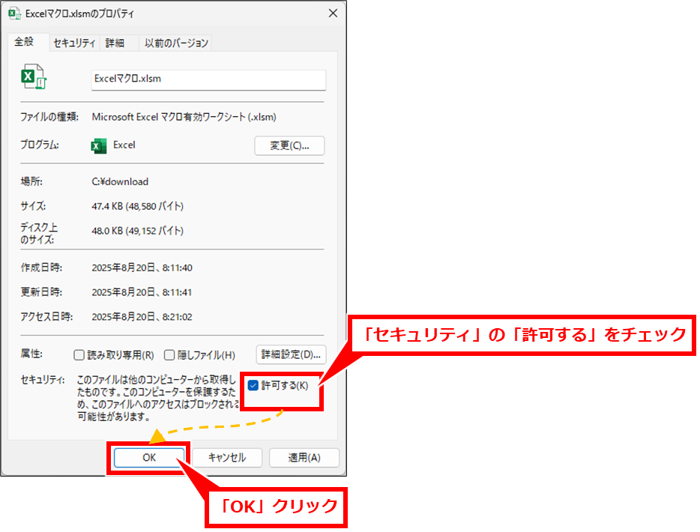Click the Excel program icon beside プログラム

point(99,146)
